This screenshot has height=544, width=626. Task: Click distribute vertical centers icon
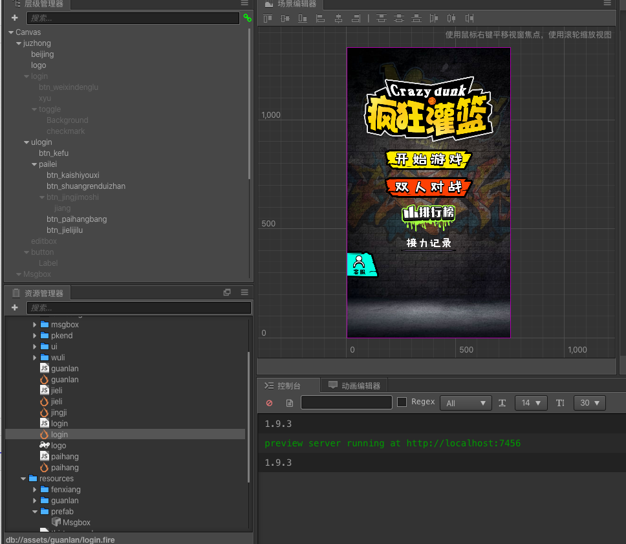[399, 18]
